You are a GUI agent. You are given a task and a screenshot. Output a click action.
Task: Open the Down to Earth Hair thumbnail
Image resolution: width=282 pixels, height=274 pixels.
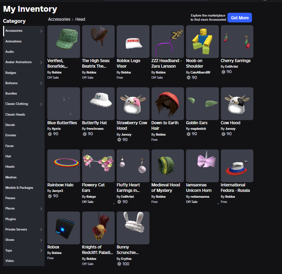(x=168, y=104)
